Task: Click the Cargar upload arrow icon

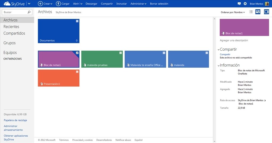Action: 58,4
